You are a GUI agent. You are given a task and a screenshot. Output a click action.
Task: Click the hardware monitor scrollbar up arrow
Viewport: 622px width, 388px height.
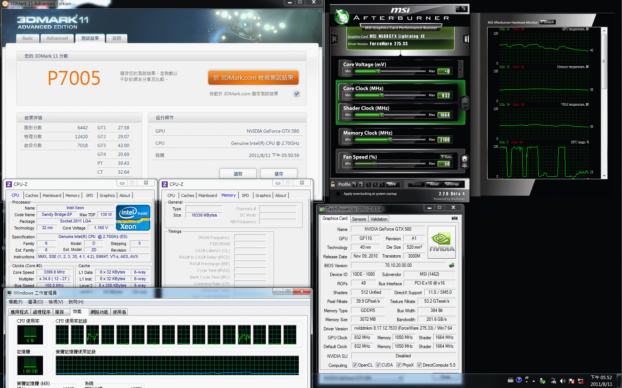604,31
